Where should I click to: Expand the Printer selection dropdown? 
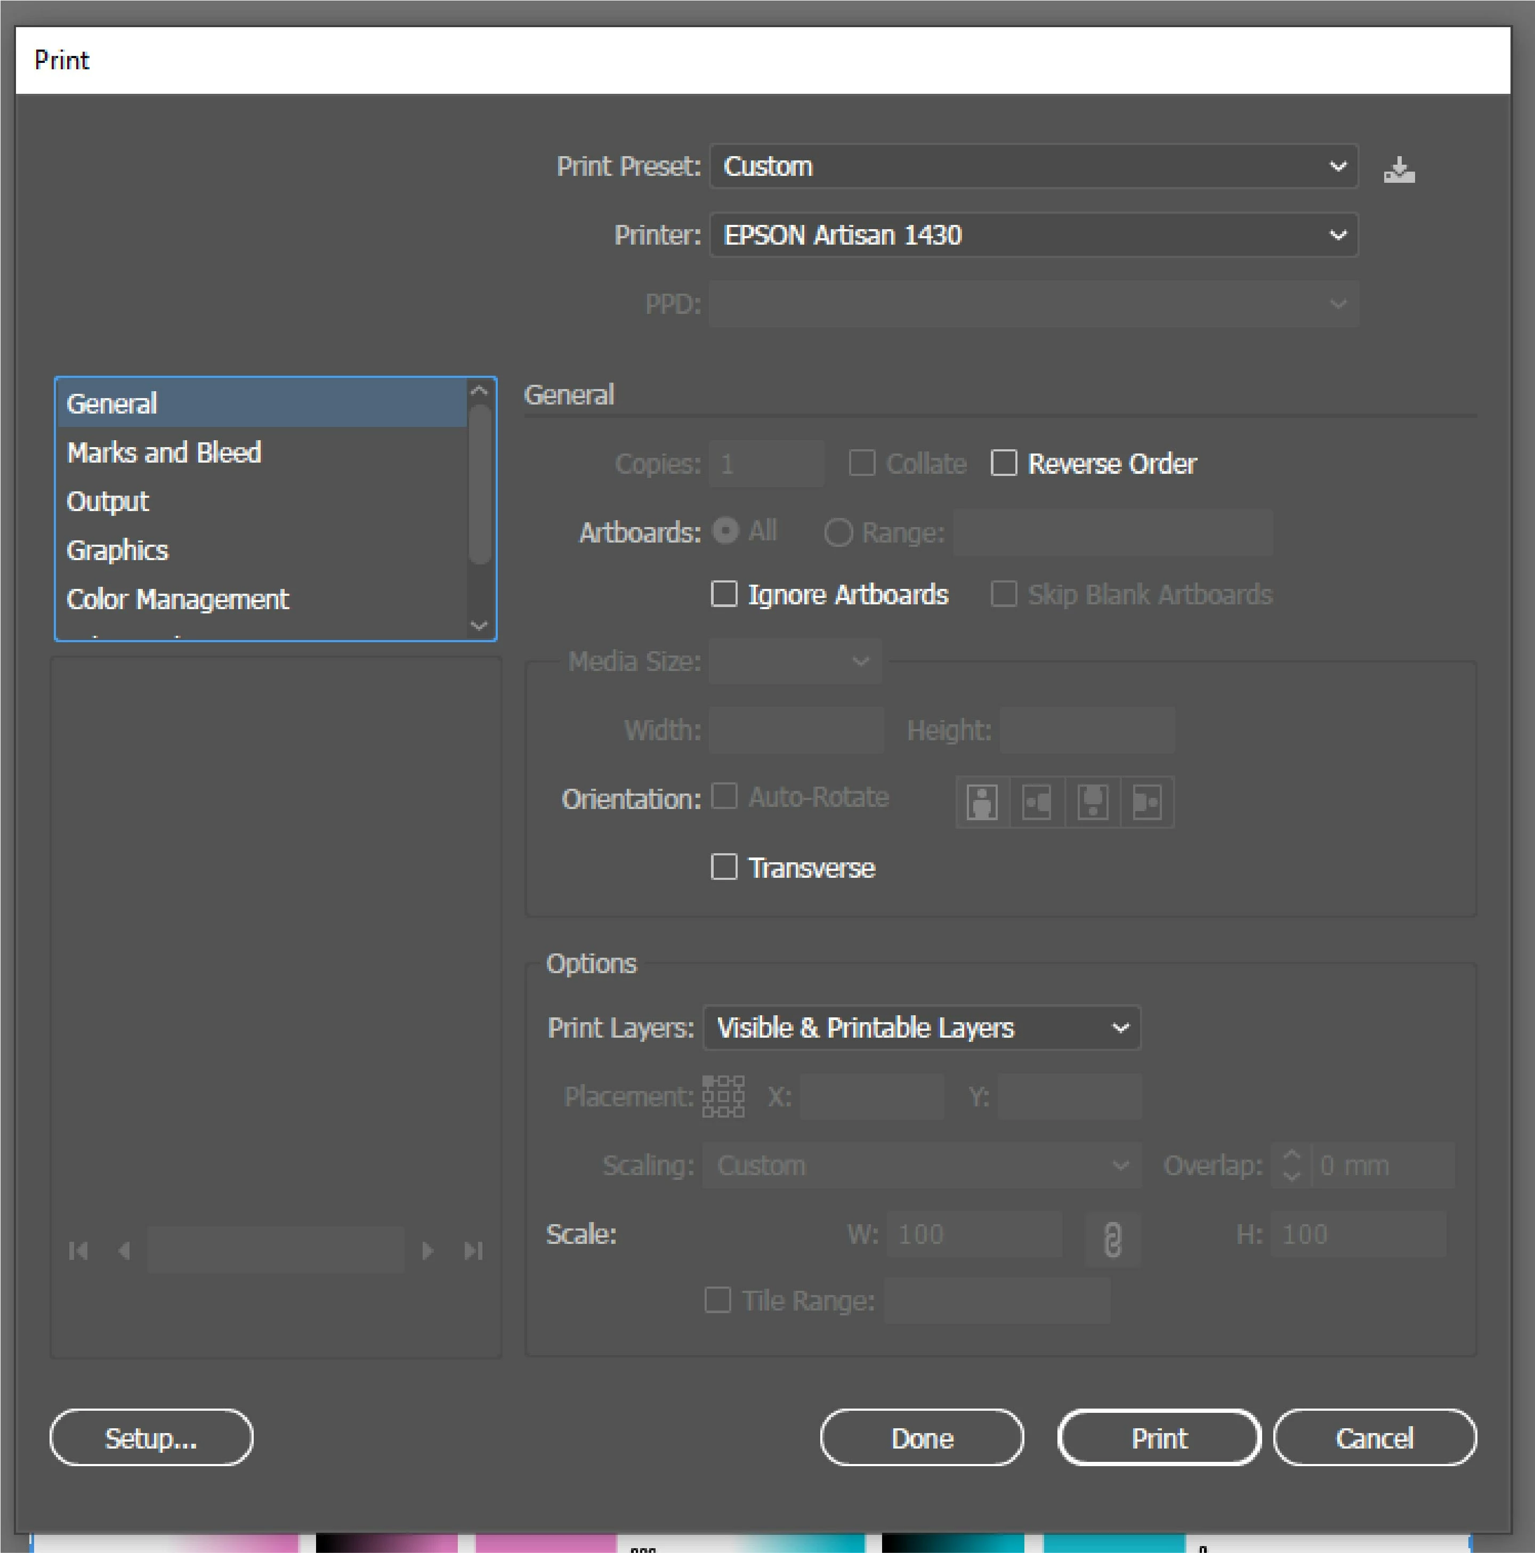(1033, 234)
